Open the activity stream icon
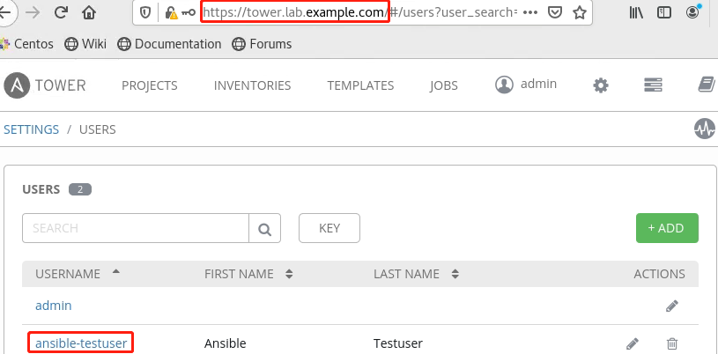 coord(705,129)
